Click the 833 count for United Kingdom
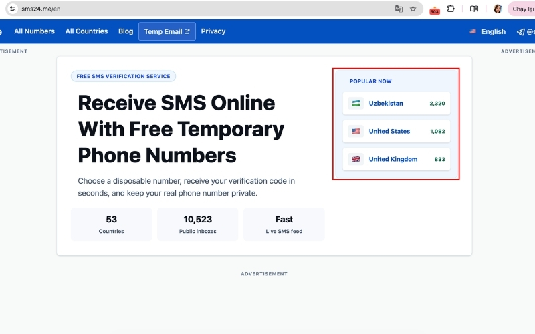 click(x=439, y=159)
